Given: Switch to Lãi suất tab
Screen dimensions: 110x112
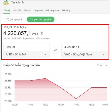Looking at the screenshot, I should 17,10.
